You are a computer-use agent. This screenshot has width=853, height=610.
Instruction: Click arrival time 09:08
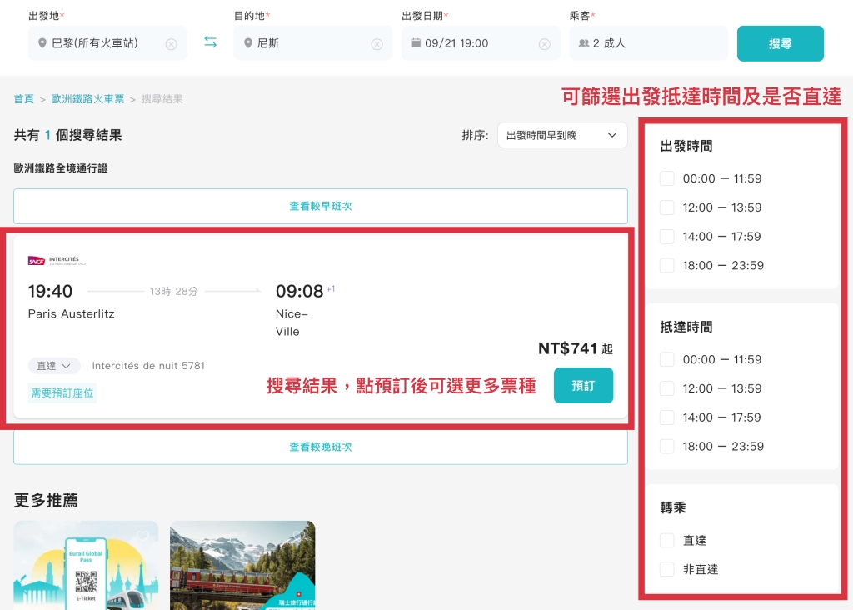pos(299,291)
